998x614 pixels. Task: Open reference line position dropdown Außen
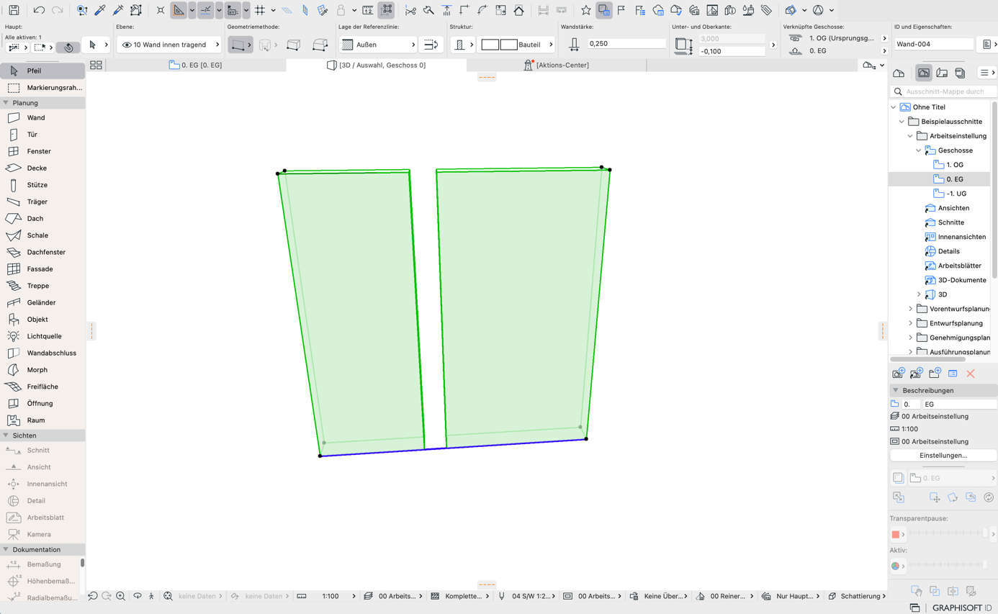[379, 45]
